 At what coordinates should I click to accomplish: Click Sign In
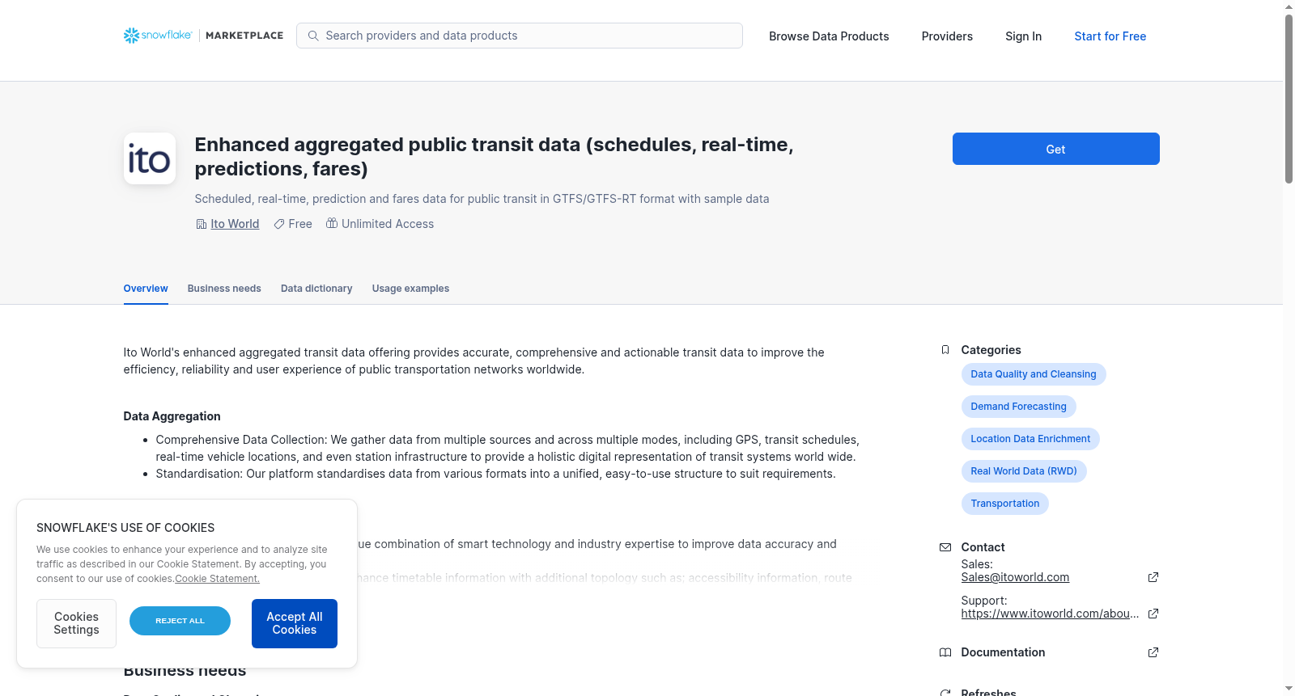pyautogui.click(x=1023, y=36)
